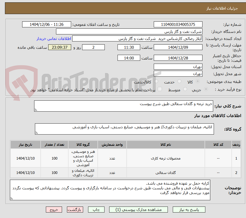Click the گروه کالا textarea
The image size is (246, 218).
[x=124, y=129]
